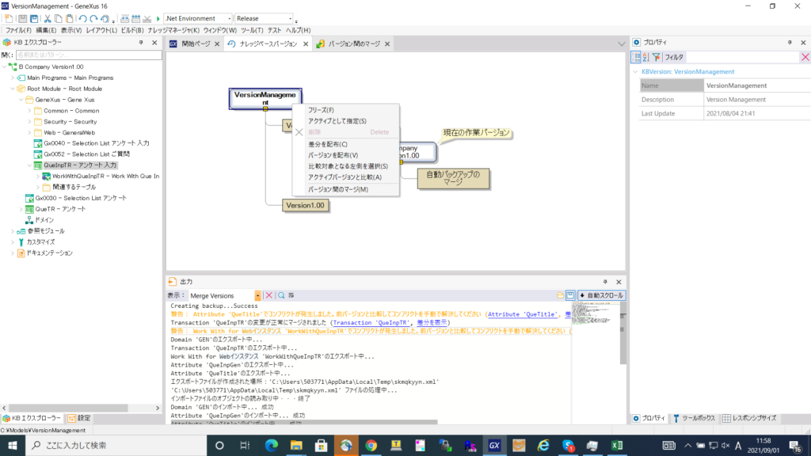
Task: Pin the output panel
Action: 605,282
